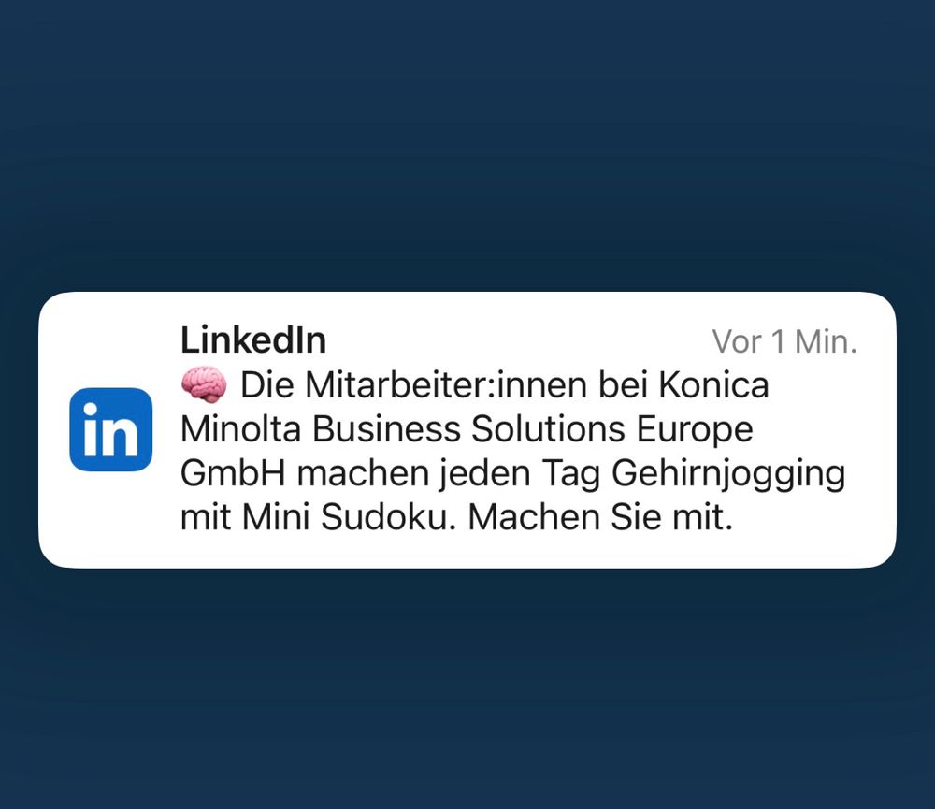This screenshot has height=809, width=935.
Task: Open the notification by tapping its card
Action: pos(467,430)
